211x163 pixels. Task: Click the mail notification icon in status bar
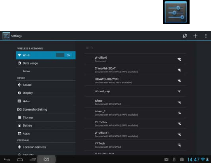166,160
